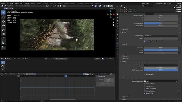Open the Object Mode dropdown
This screenshot has height=102, width=182.
coord(10,6)
